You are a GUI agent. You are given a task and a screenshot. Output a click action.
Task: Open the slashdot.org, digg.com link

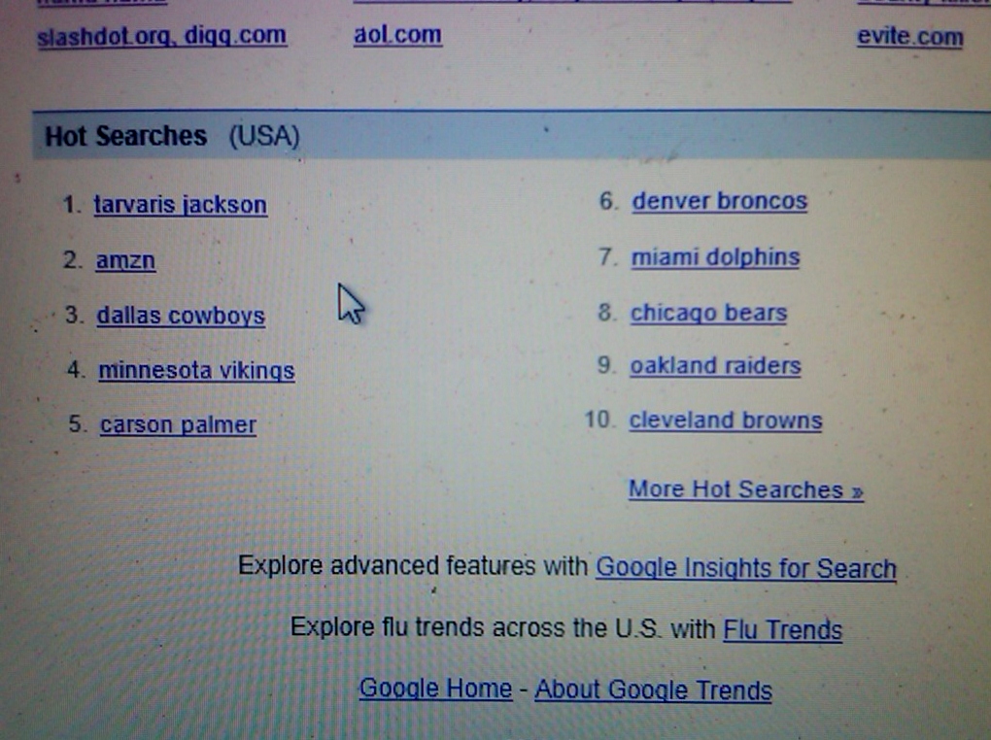(x=162, y=36)
